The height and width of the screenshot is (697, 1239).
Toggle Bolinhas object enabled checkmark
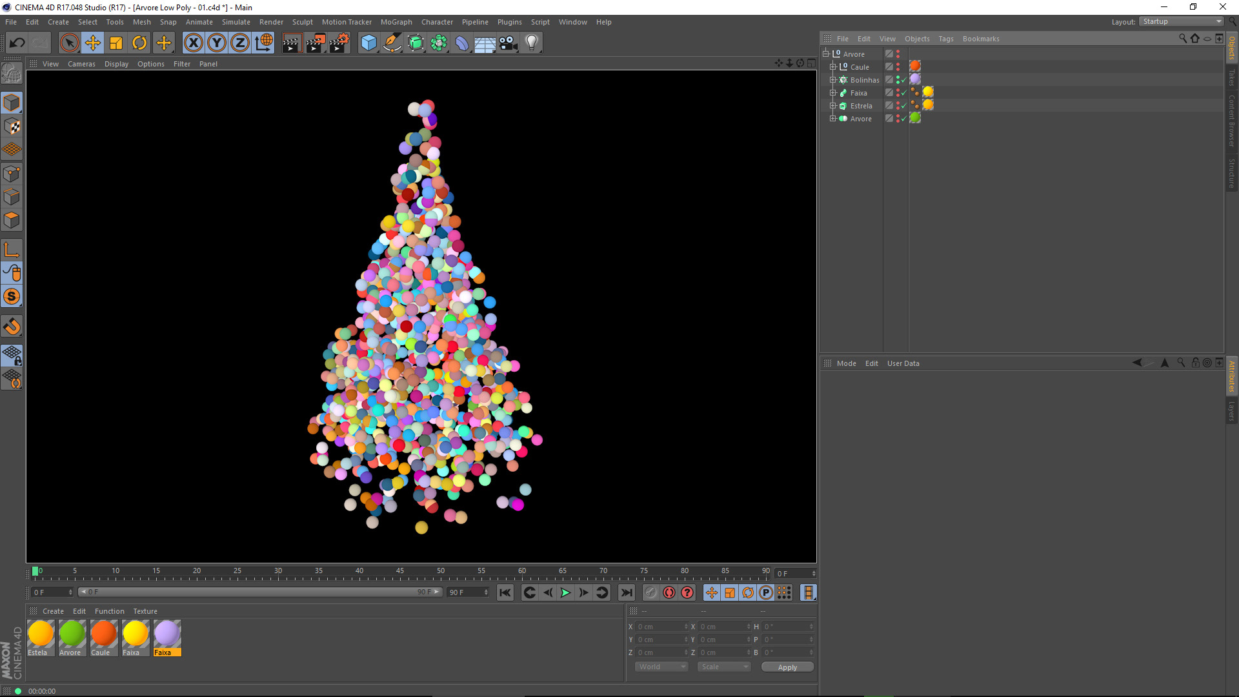[x=904, y=80]
